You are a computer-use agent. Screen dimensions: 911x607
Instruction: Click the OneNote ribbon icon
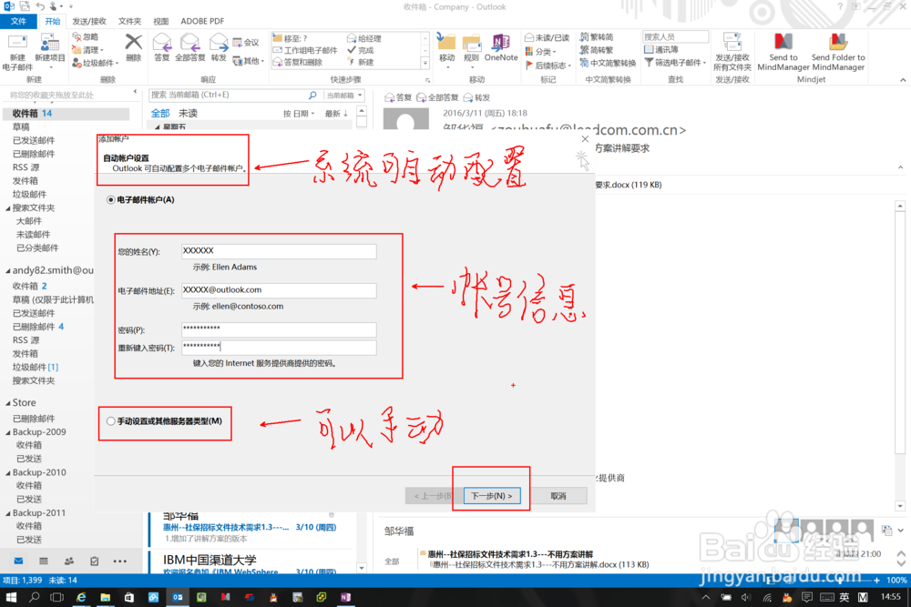coord(501,43)
